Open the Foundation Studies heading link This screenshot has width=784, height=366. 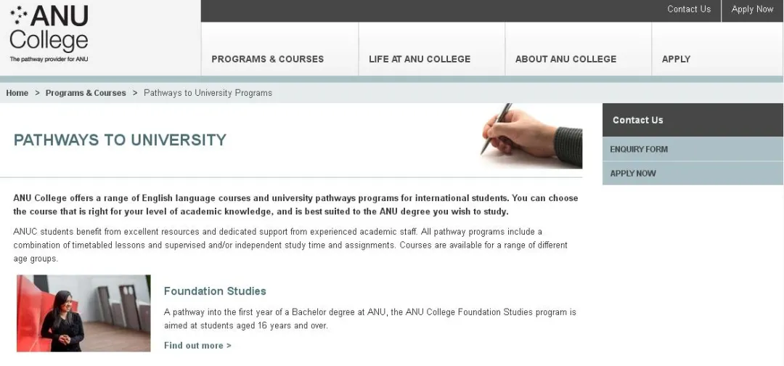215,291
